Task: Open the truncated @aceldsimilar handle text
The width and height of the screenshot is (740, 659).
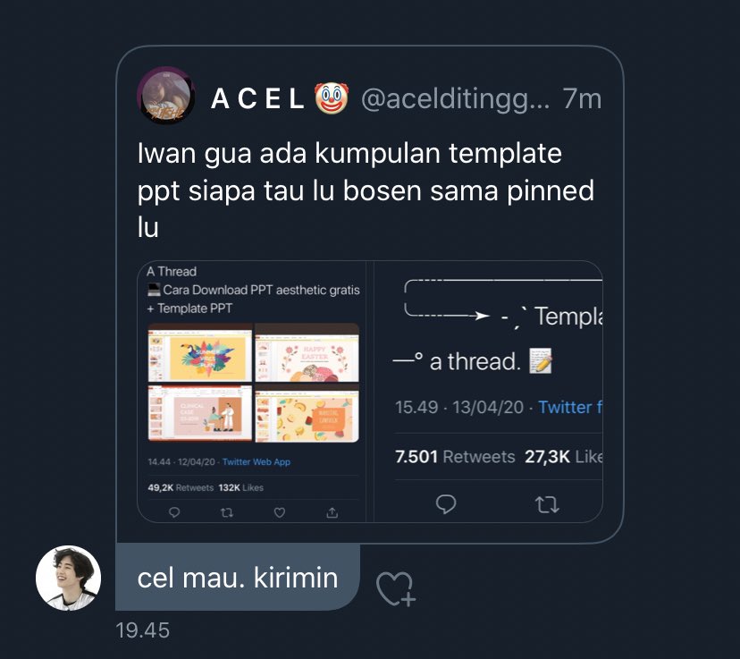Action: [456, 99]
